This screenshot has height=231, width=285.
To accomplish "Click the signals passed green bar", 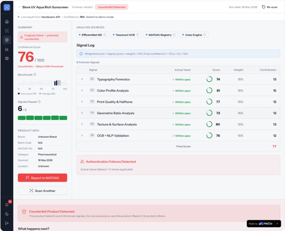I will [42, 118].
